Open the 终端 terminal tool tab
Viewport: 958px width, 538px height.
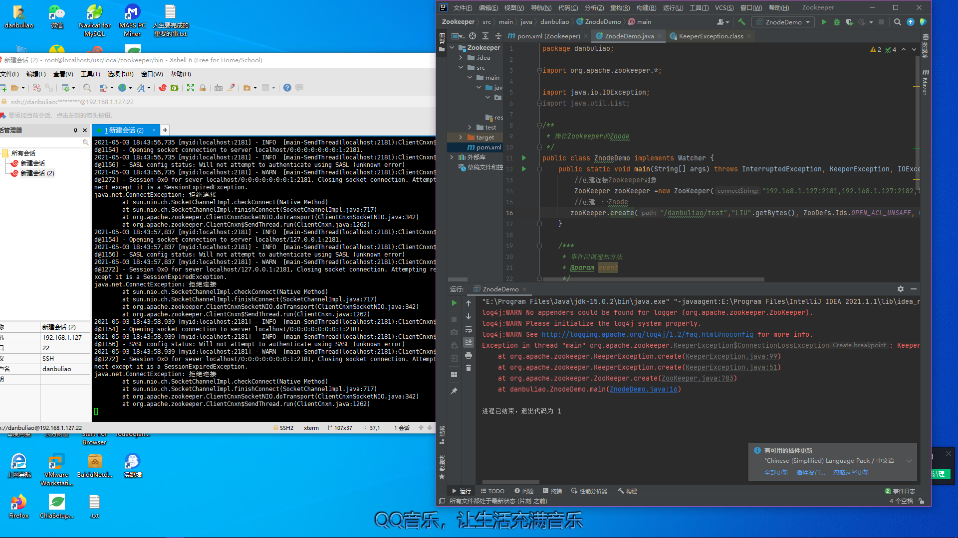(552, 491)
